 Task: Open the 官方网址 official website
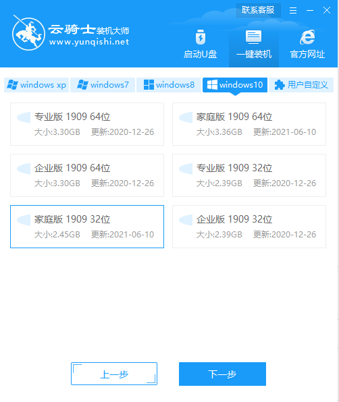(x=307, y=45)
